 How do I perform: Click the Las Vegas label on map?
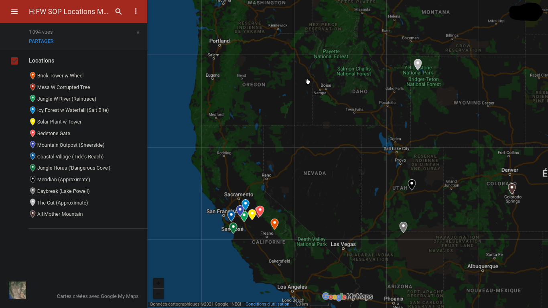point(343,244)
